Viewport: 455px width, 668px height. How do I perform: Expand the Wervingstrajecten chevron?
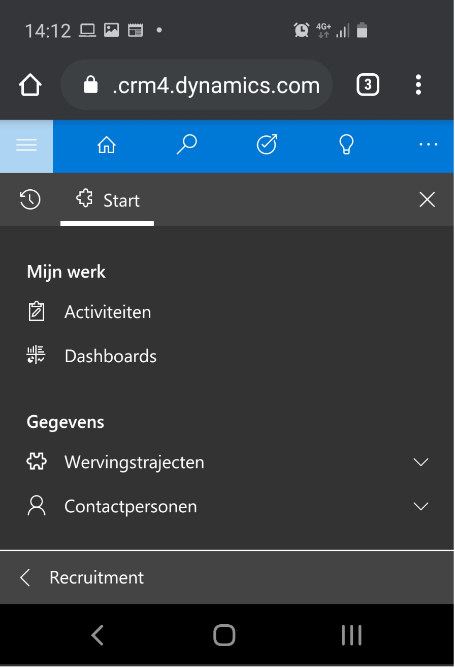pos(421,462)
